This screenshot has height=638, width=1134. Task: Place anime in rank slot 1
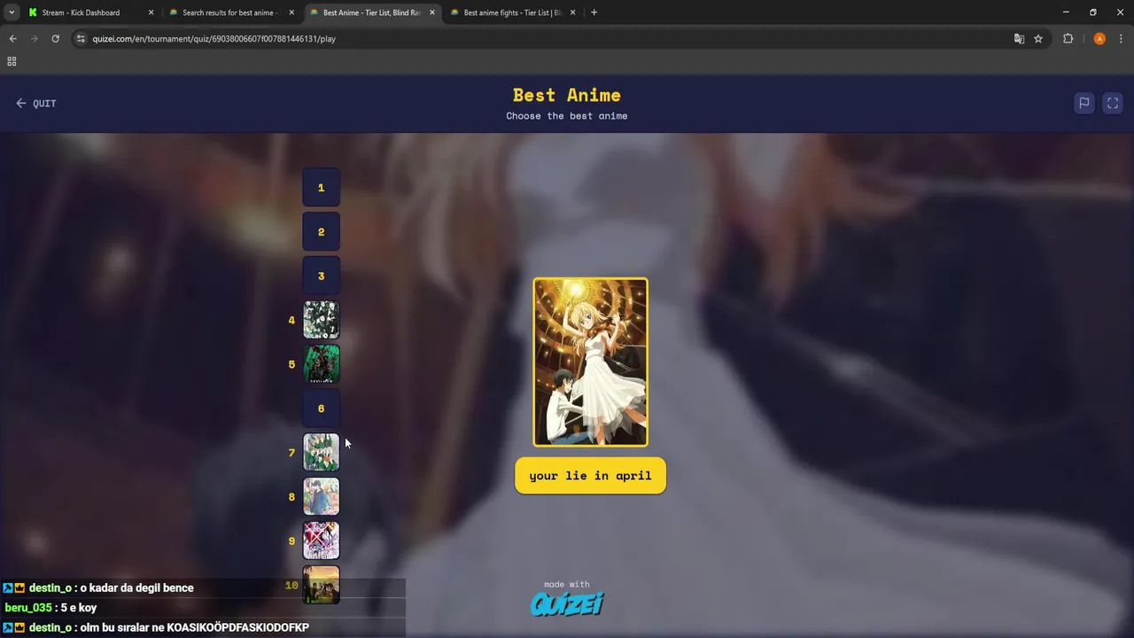[322, 187]
